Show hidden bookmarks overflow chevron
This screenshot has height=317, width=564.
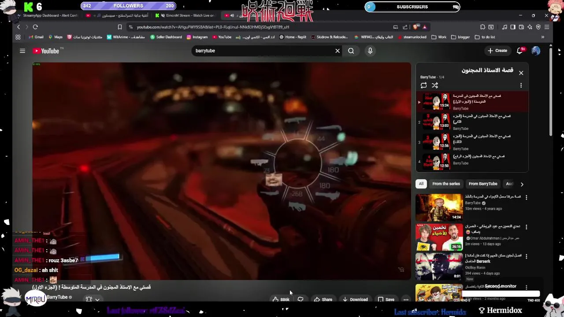tap(542, 37)
